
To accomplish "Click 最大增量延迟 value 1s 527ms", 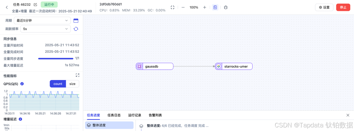I will pos(72,65).
